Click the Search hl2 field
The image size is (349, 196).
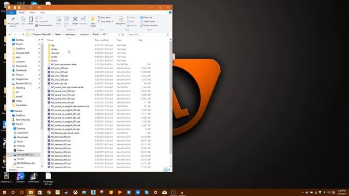point(148,34)
